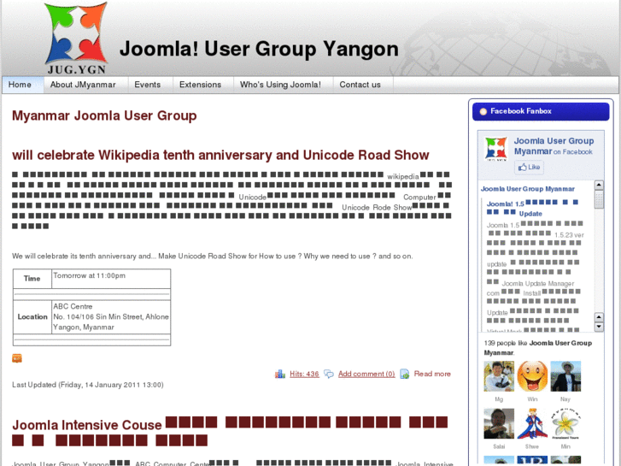Open fan Nay's profile photo
Image resolution: width=621 pixels, height=466 pixels.
point(565,376)
